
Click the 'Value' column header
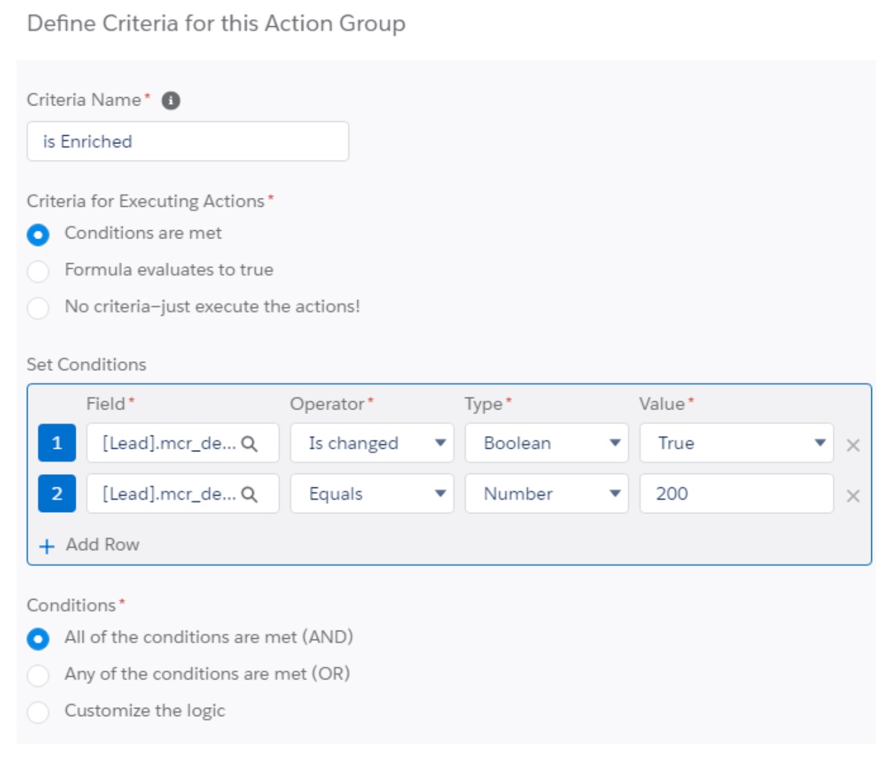click(x=662, y=404)
